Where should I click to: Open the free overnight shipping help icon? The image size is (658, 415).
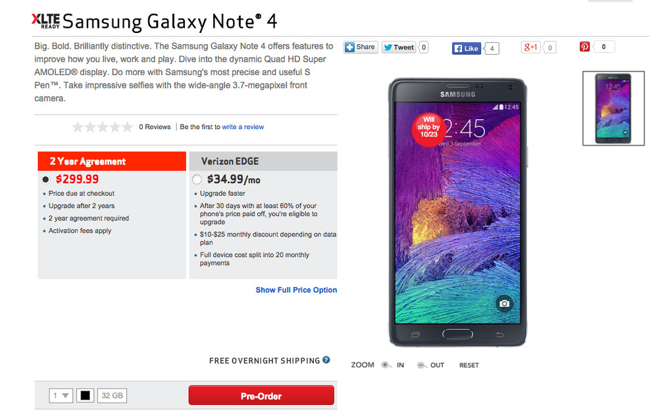(326, 360)
